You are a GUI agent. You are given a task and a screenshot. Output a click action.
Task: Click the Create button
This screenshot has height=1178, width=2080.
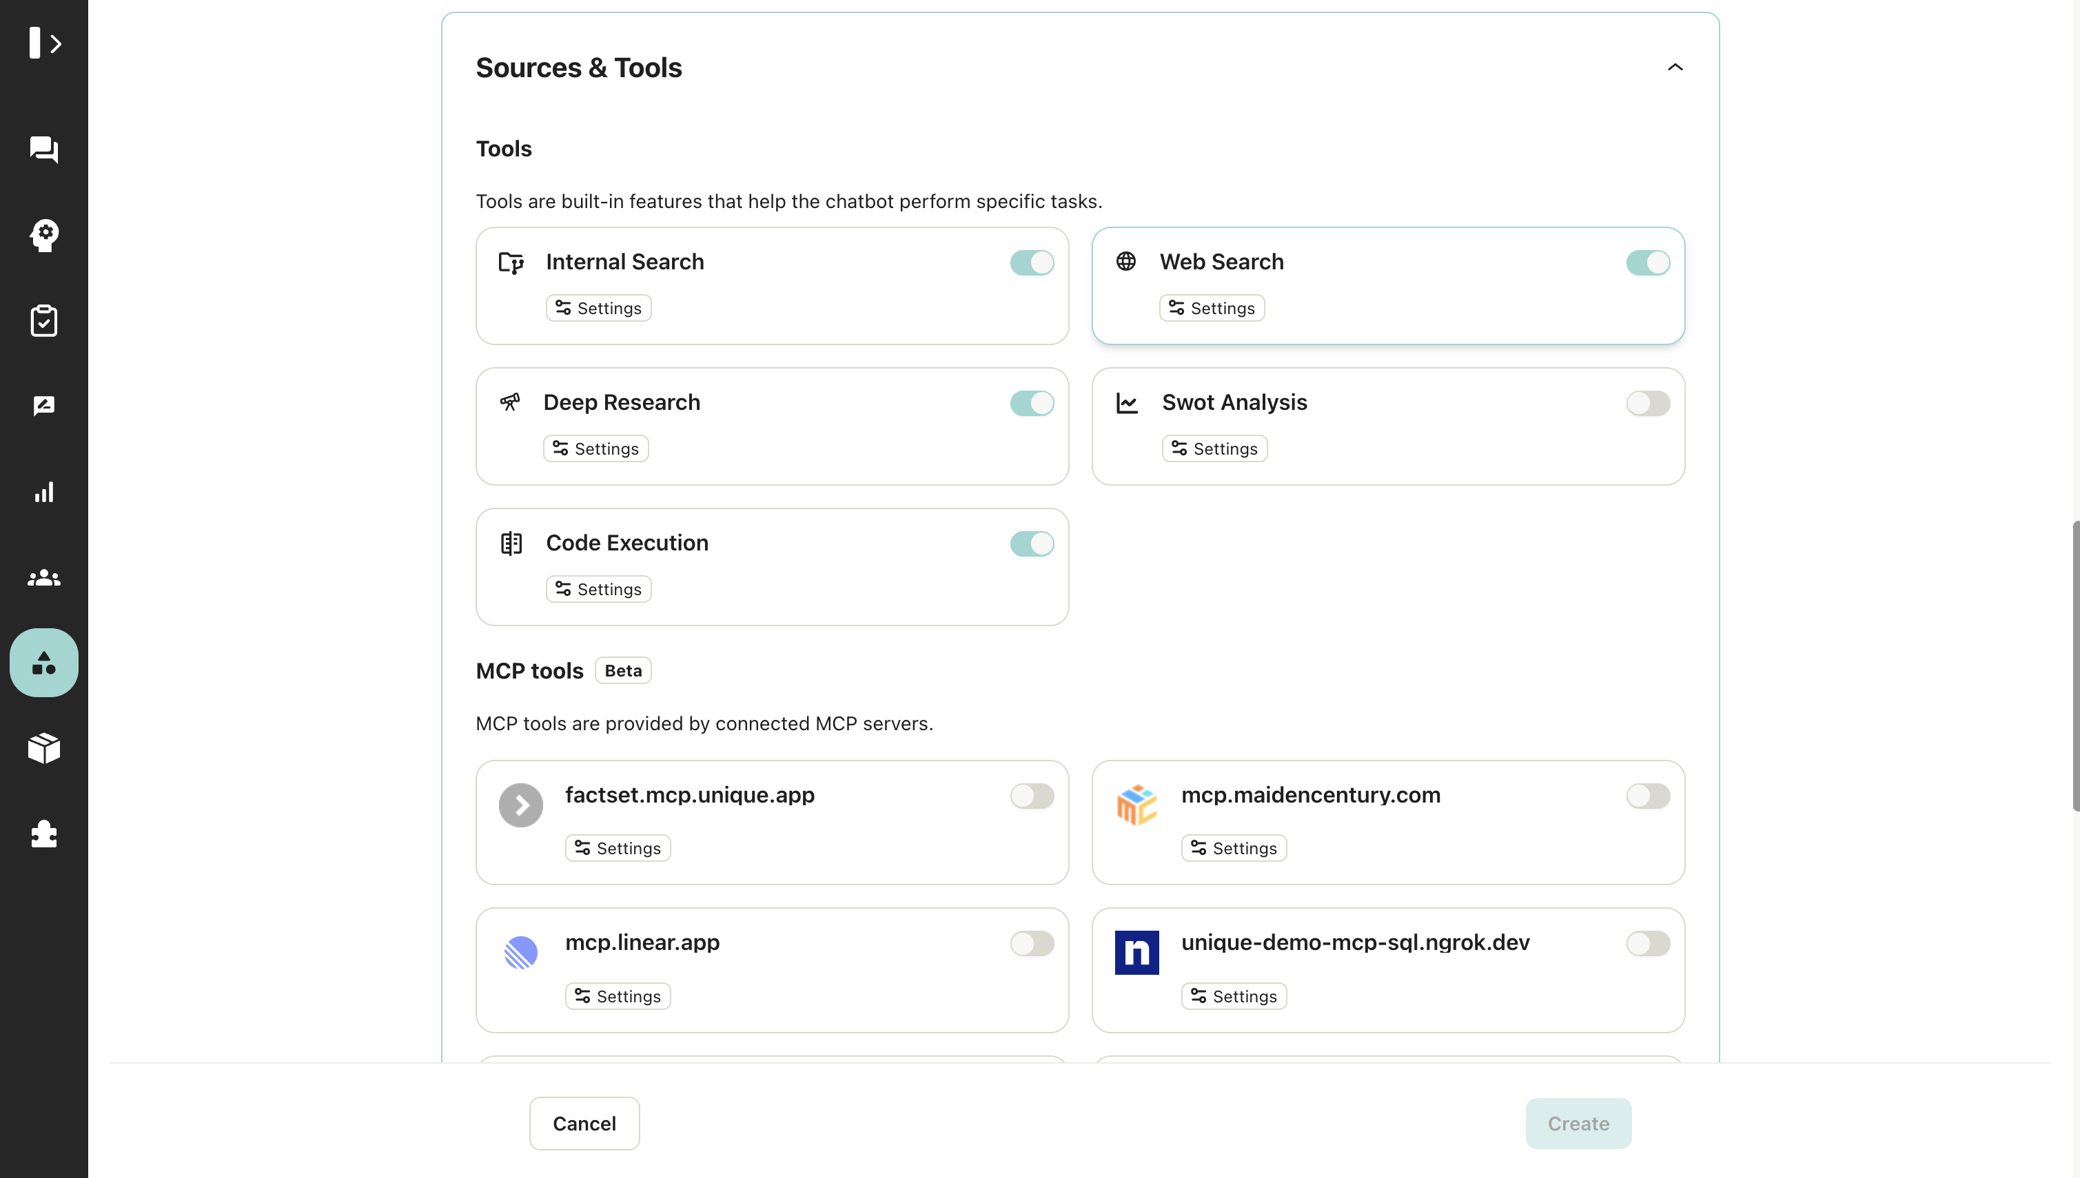pyautogui.click(x=1578, y=1123)
